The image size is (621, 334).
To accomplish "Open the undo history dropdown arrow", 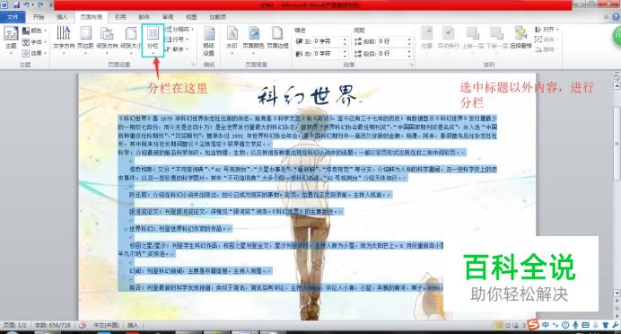I will click(x=32, y=5).
